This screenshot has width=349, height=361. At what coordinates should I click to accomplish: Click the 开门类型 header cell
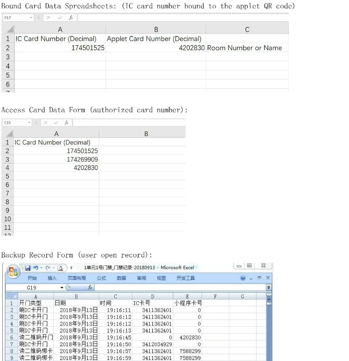coord(36,303)
